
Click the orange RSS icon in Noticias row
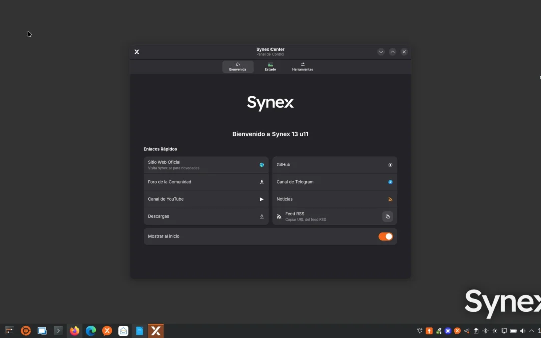coord(390,199)
